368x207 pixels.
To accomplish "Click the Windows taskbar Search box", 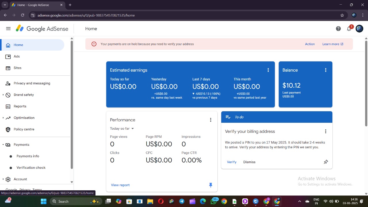I will pos(76,201).
